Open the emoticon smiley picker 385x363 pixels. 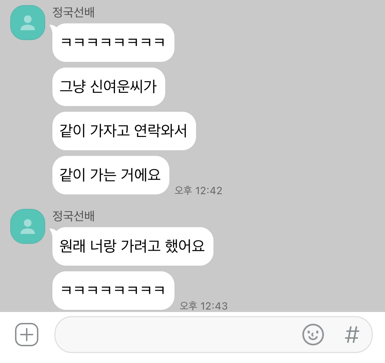(313, 335)
